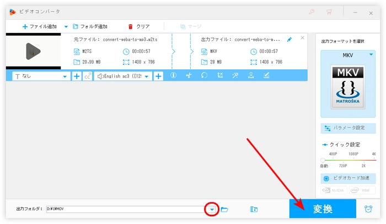
Task: Open the subtitle edit tool icon
Action: [266, 75]
